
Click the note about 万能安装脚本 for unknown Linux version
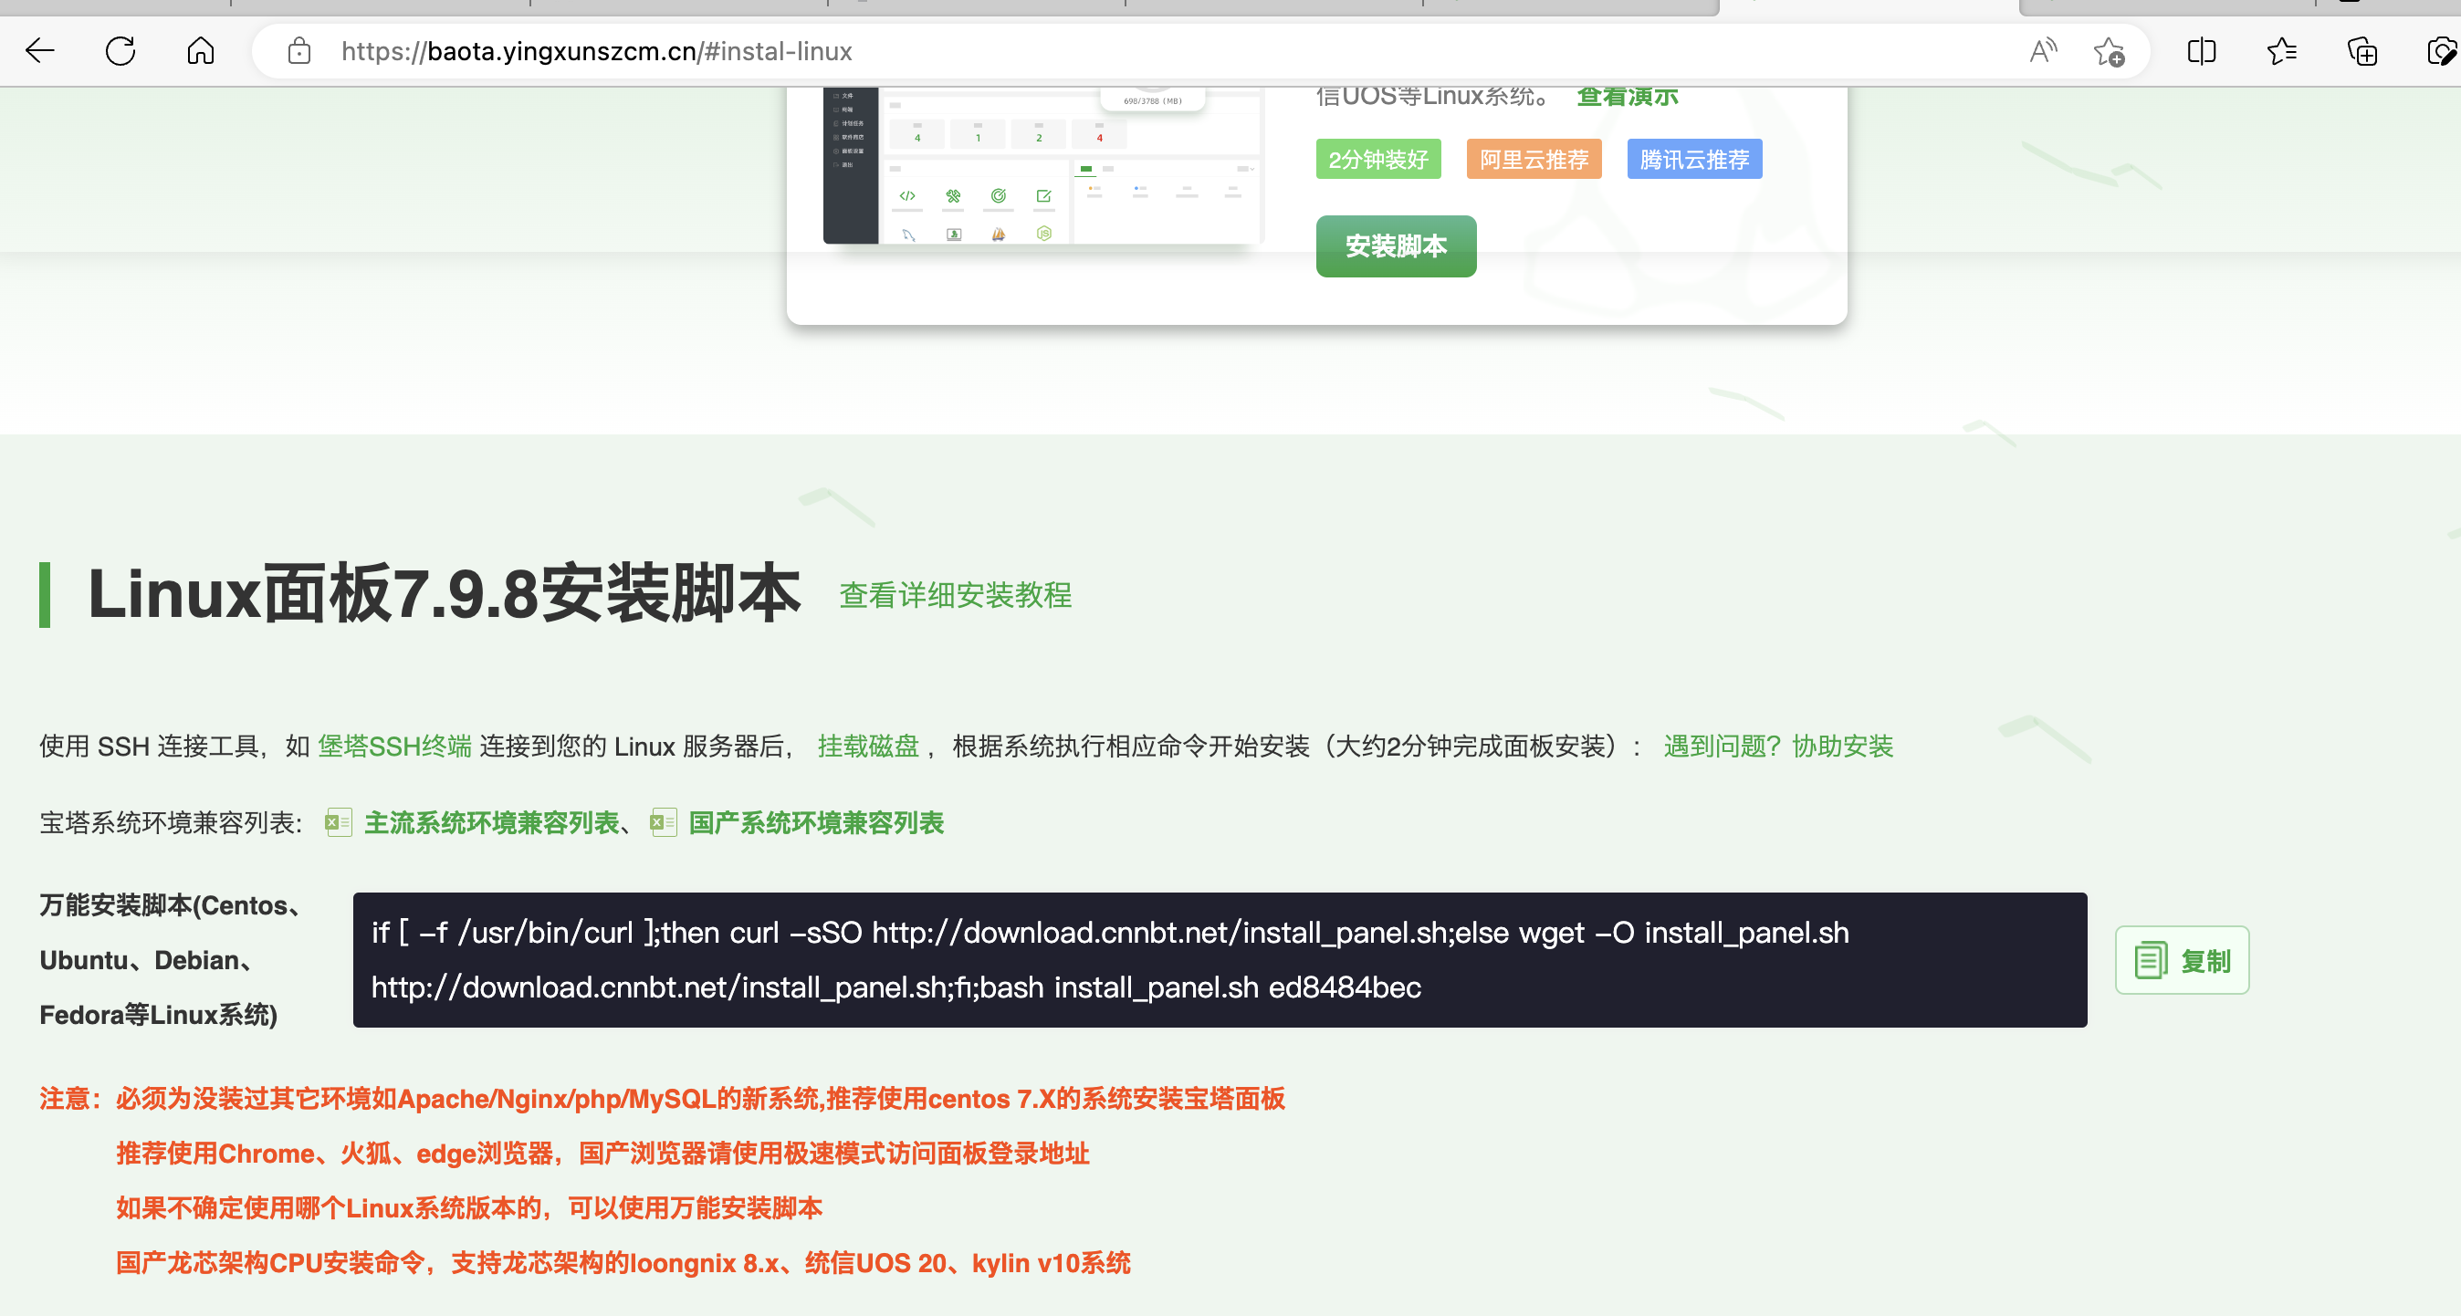469,1208
